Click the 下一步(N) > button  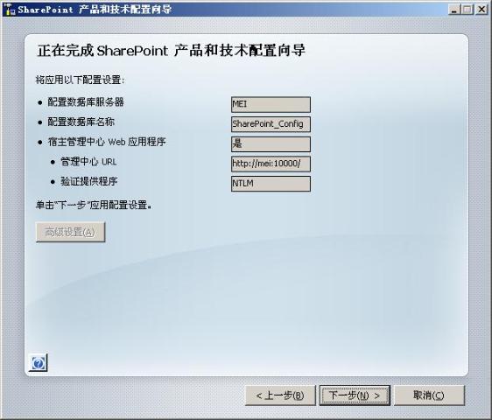tap(355, 395)
